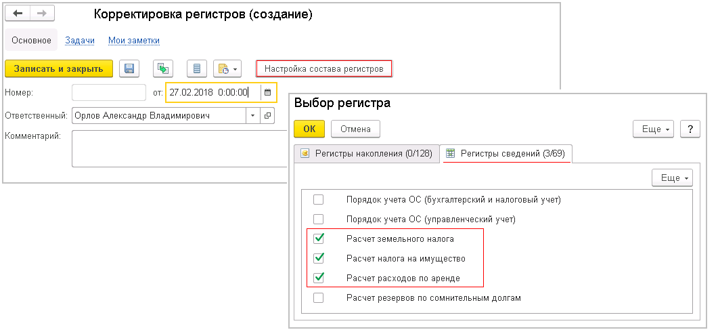
Task: Click the question mark help button
Action: [x=689, y=129]
